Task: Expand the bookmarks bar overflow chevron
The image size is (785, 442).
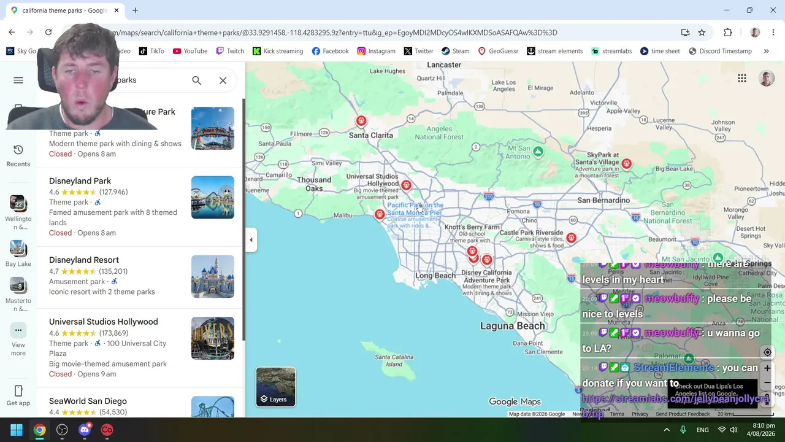Action: 766,51
